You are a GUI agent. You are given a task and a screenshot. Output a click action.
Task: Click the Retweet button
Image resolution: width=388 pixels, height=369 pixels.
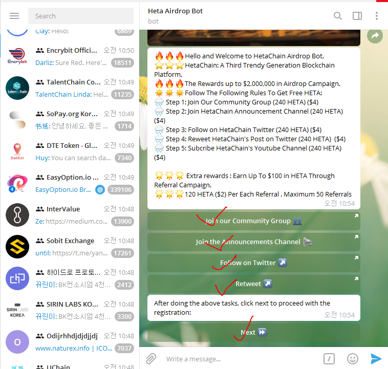(254, 284)
